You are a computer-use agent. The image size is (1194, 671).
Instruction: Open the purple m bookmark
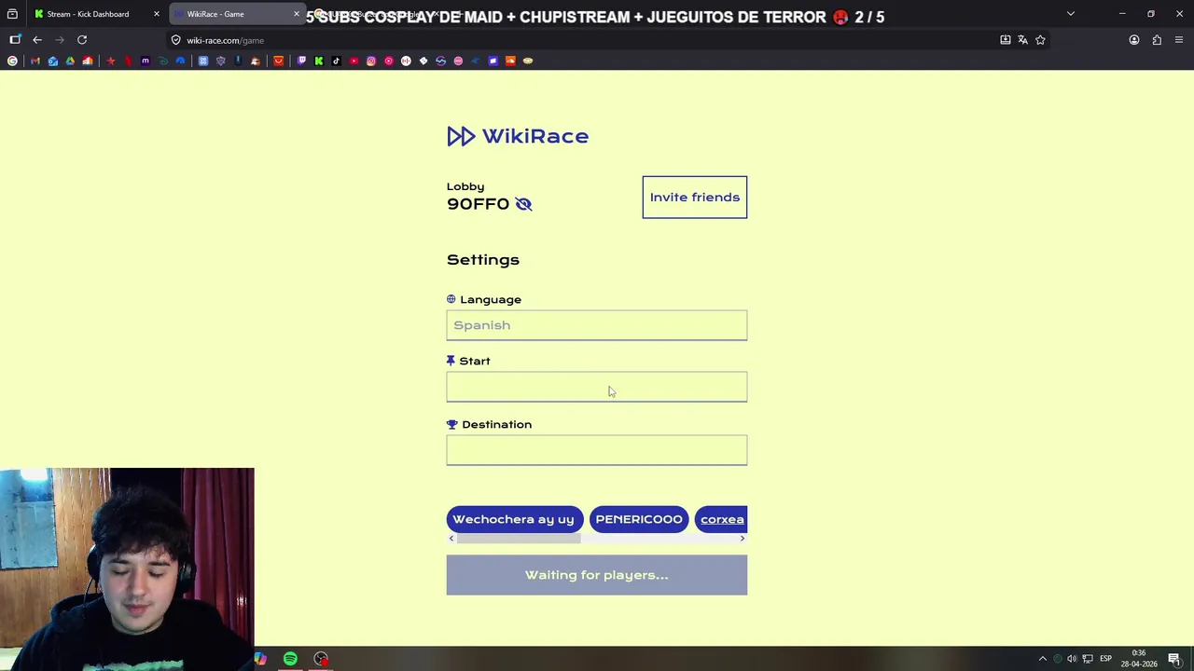click(x=146, y=61)
